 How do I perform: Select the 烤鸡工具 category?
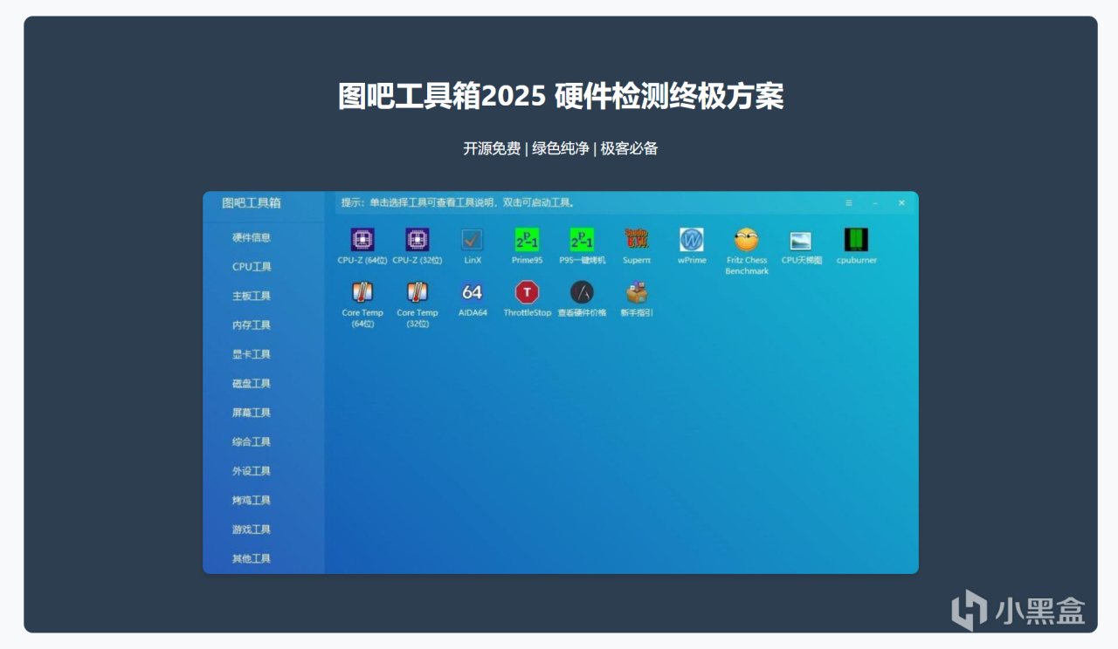[x=252, y=501]
